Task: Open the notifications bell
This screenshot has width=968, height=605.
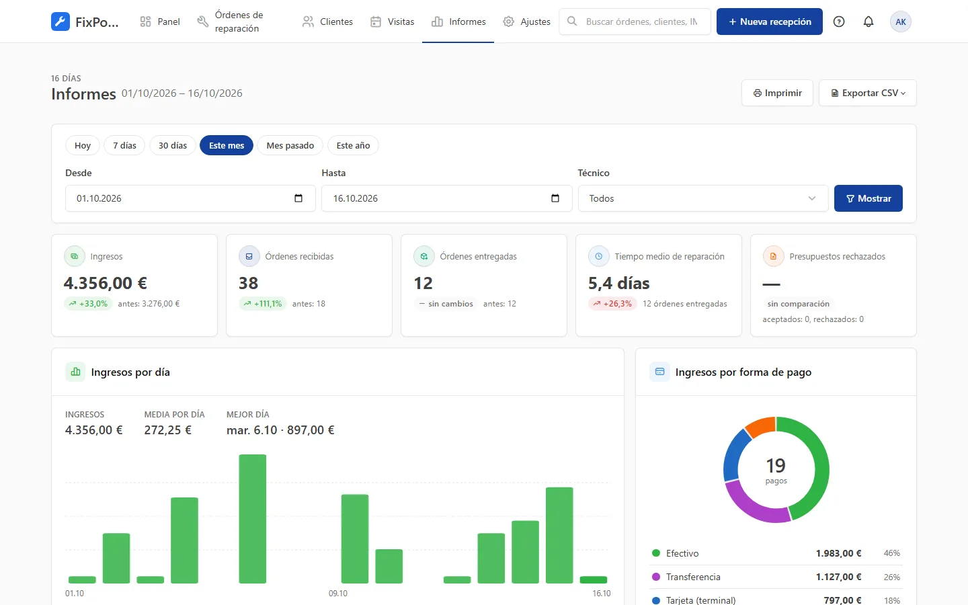Action: click(x=869, y=22)
